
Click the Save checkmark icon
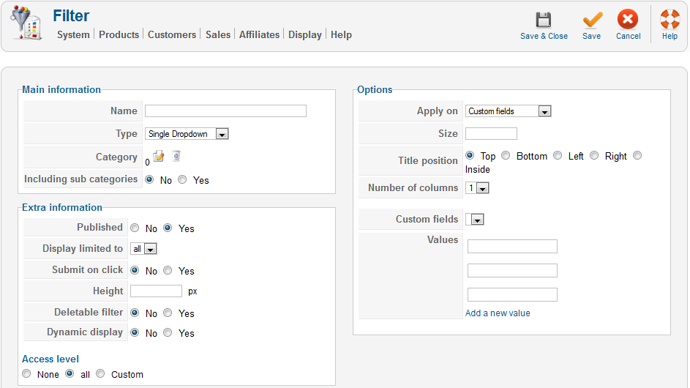pos(592,20)
